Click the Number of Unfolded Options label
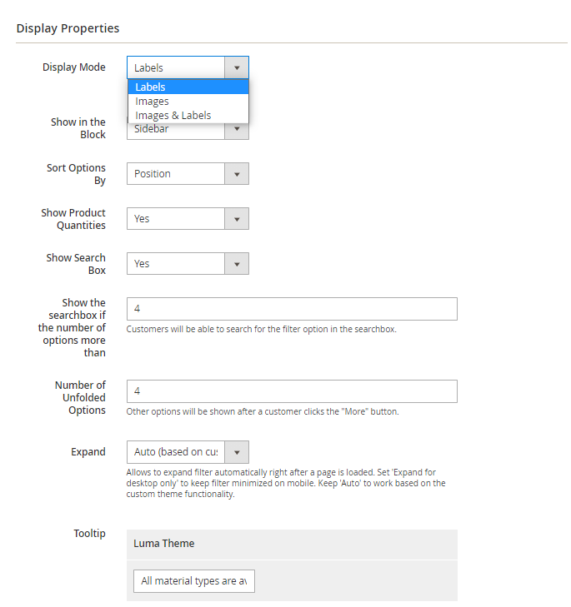 80,397
